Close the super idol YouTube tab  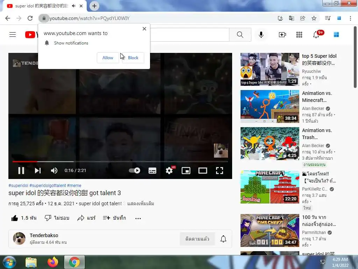coord(81,6)
